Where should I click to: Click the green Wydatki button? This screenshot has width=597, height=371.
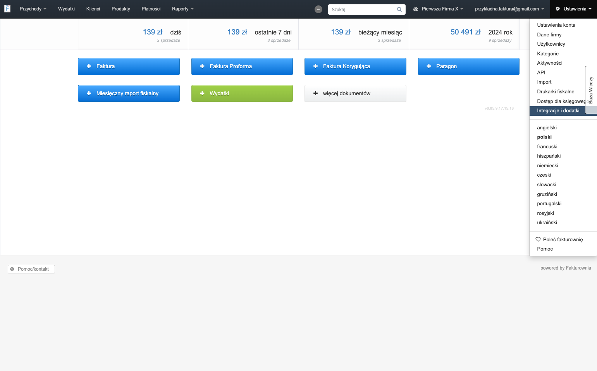[x=242, y=93]
